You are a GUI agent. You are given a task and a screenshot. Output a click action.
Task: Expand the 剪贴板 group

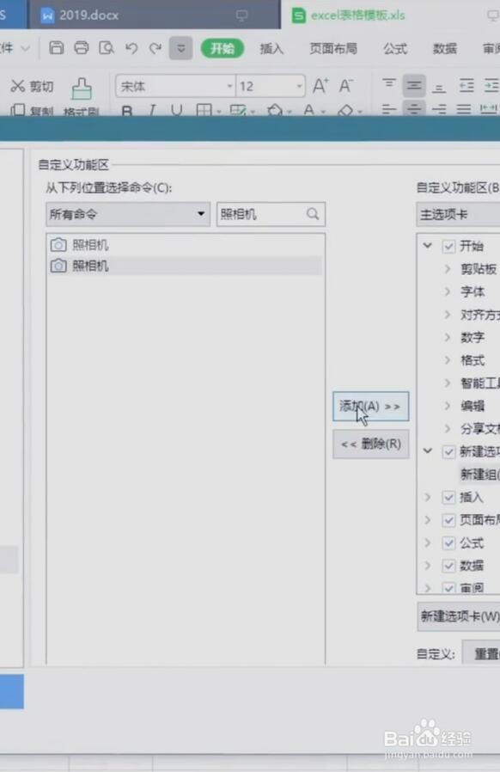pos(448,268)
